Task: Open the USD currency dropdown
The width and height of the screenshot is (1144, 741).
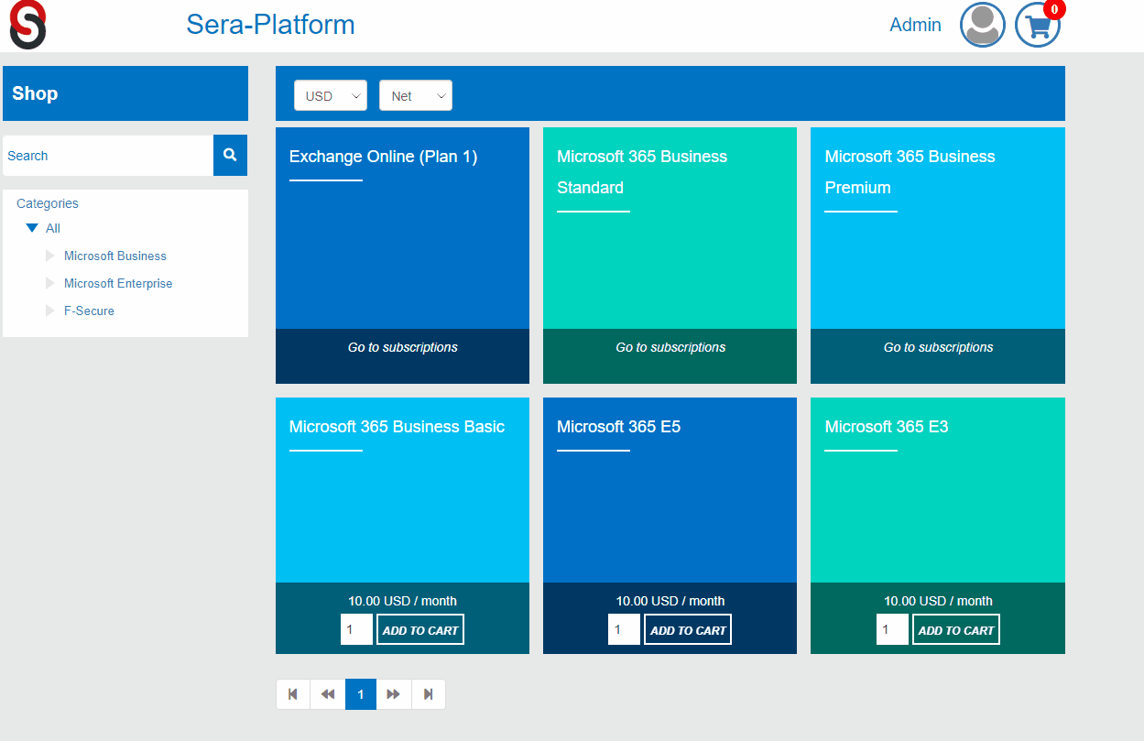Action: (330, 95)
